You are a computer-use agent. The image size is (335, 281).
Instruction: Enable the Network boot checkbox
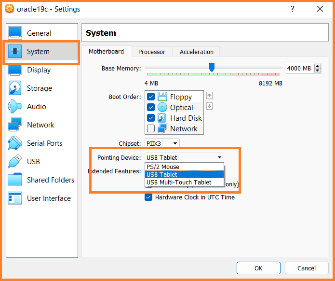pyautogui.click(x=150, y=128)
